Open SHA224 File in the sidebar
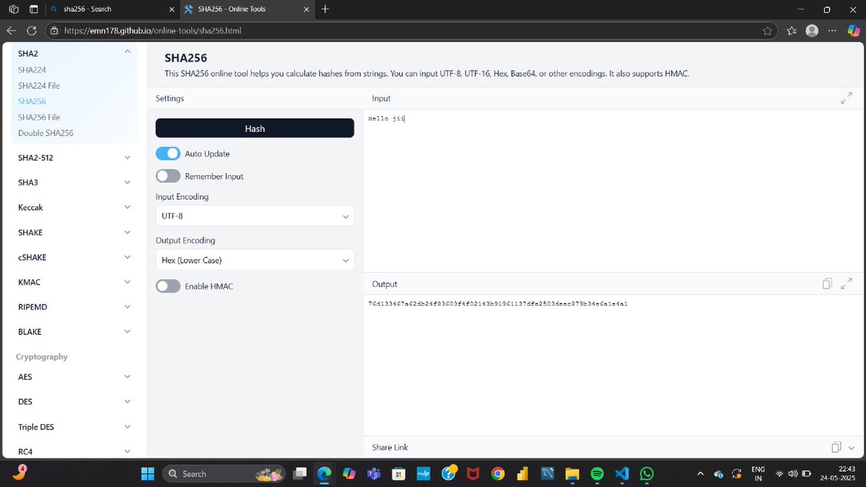866x487 pixels. point(39,85)
